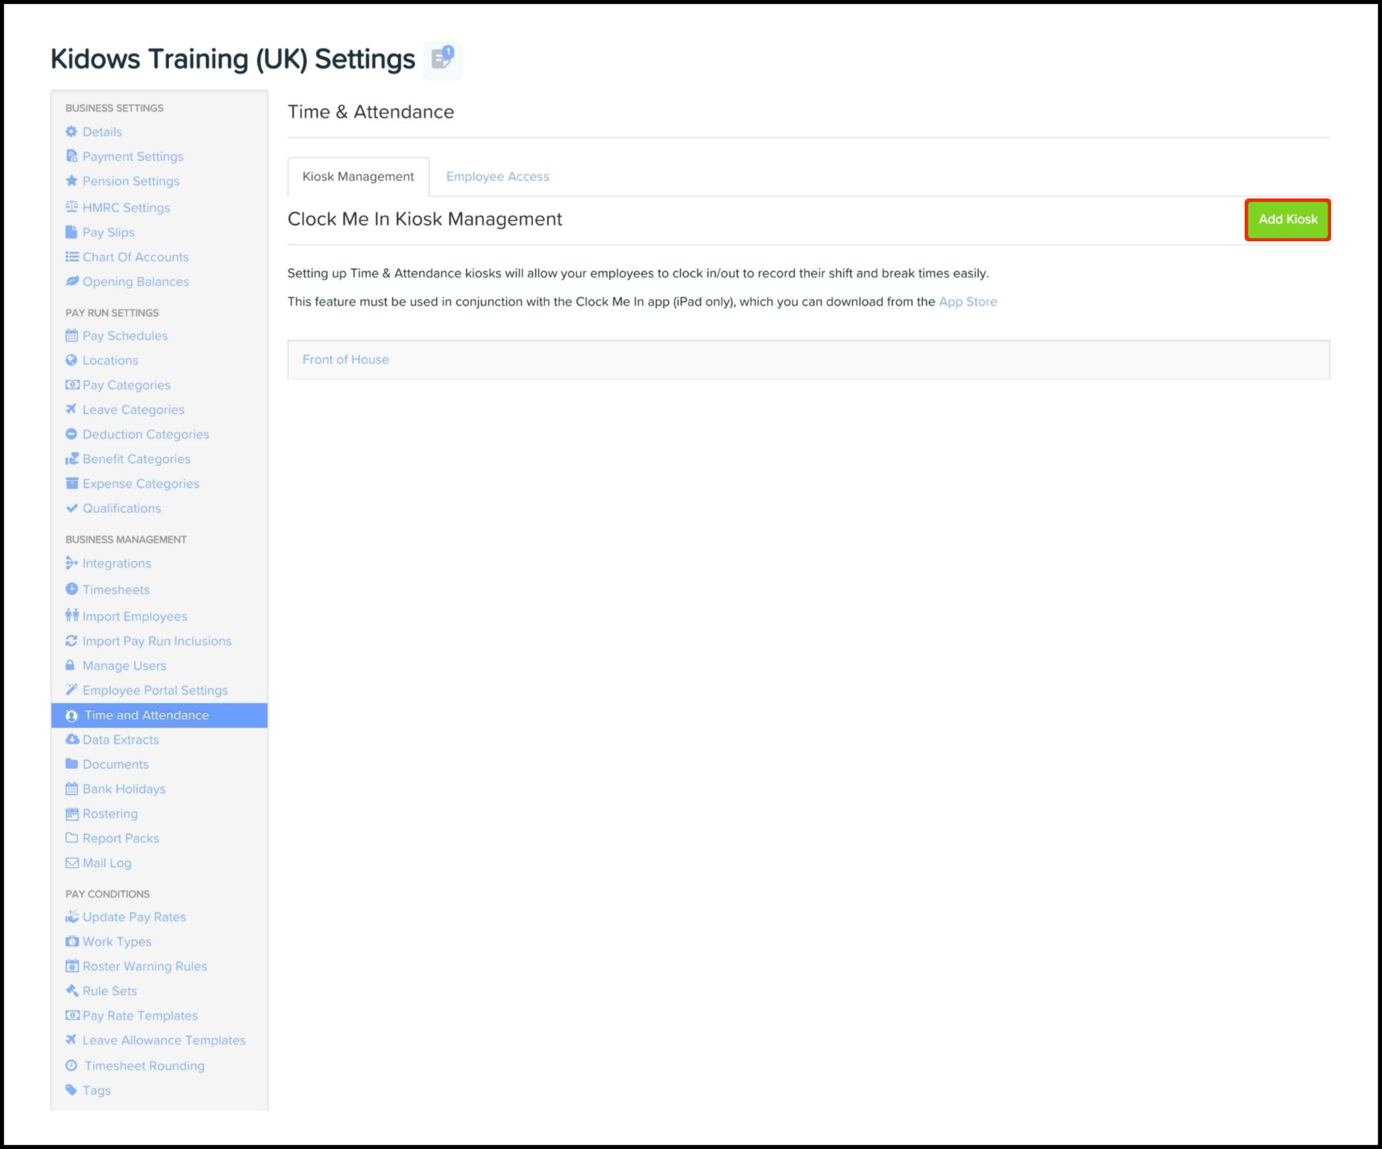Open Employee Portal Settings page
Viewport: 1382px width, 1149px height.
click(x=155, y=690)
